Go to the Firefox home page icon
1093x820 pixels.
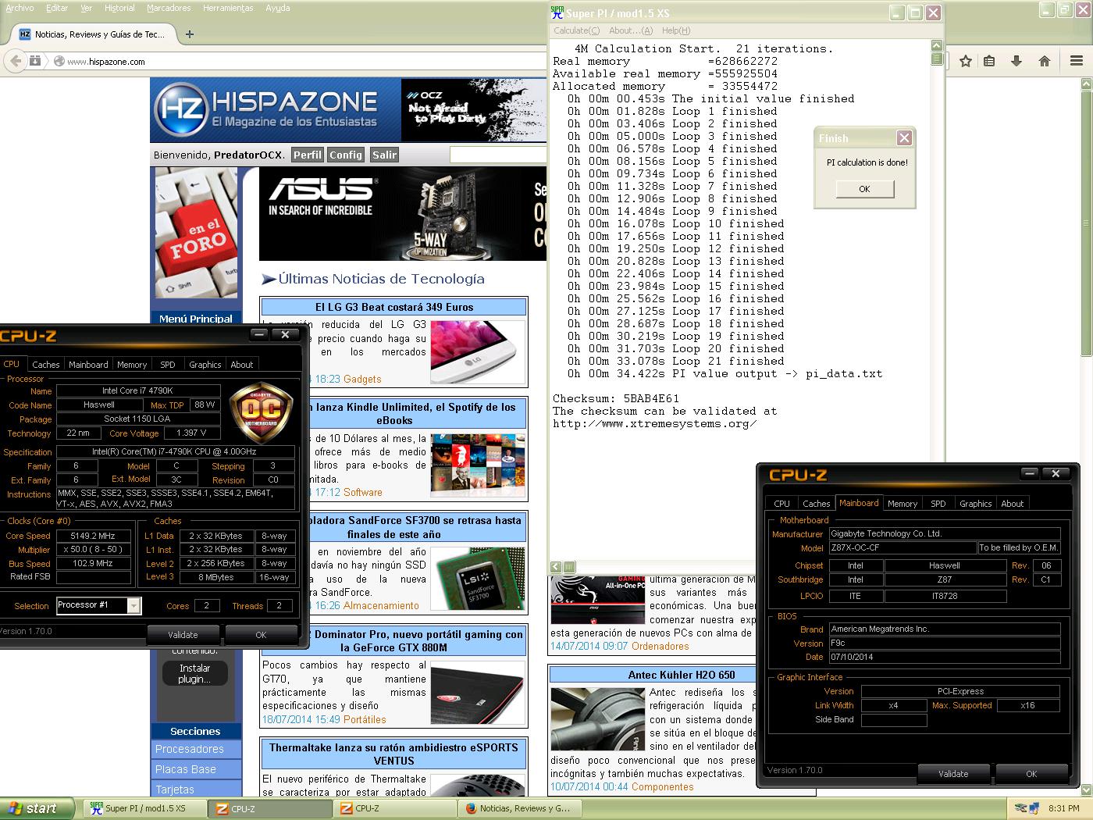(x=1045, y=61)
